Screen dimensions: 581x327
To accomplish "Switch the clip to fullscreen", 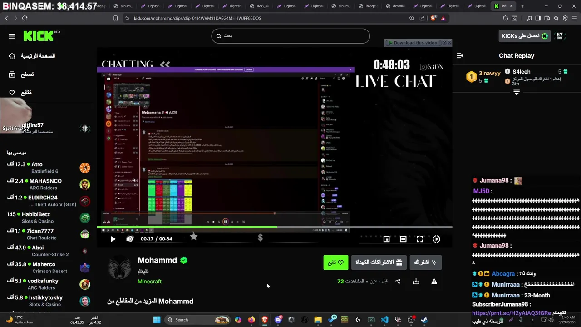I will click(x=420, y=239).
